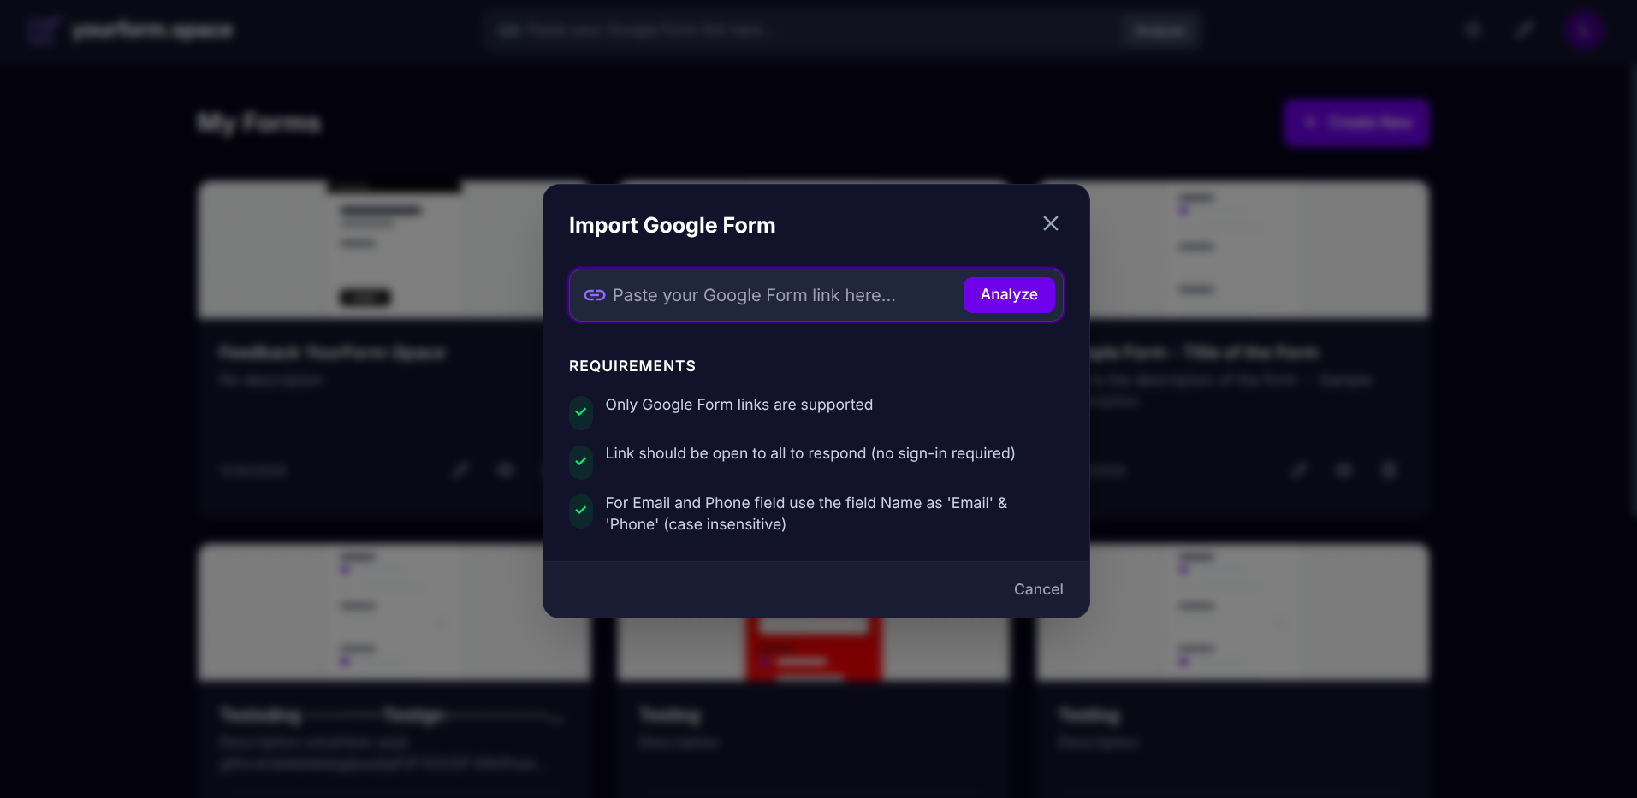Toggle the checkmark beside 'Only Google Form links are supported'
The image size is (1637, 798).
tap(580, 412)
